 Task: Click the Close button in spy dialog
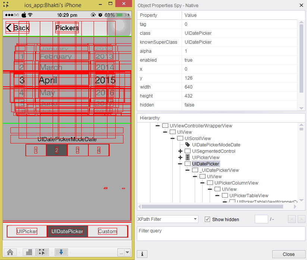point(288,254)
